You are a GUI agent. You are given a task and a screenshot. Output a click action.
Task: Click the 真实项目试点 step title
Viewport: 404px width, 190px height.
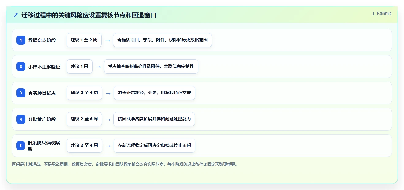(x=42, y=93)
